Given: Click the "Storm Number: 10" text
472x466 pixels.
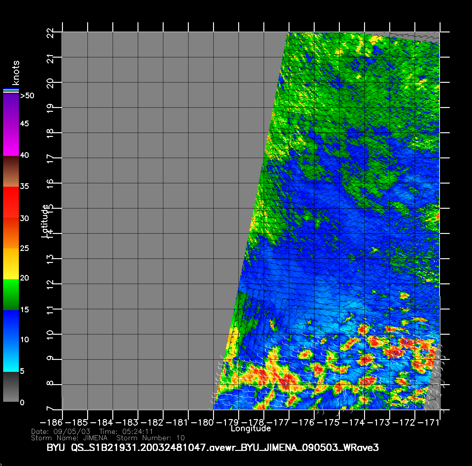Looking at the screenshot, I should (150, 438).
